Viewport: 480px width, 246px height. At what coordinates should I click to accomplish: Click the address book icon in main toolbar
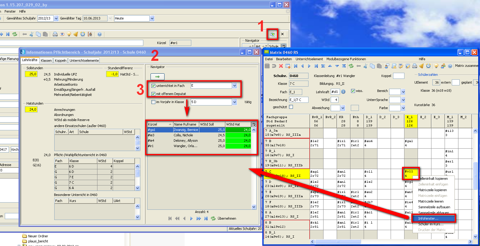(90, 34)
